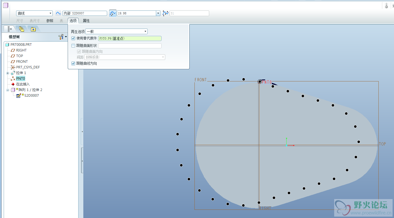Viewport: 394px width, 218px height.
Task: Click the FRONT plane label in viewport
Action: point(201,80)
